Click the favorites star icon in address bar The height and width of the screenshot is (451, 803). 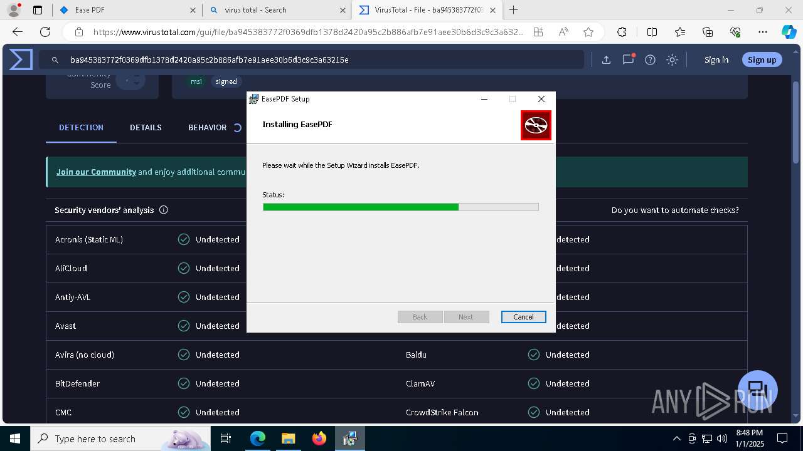(x=588, y=32)
